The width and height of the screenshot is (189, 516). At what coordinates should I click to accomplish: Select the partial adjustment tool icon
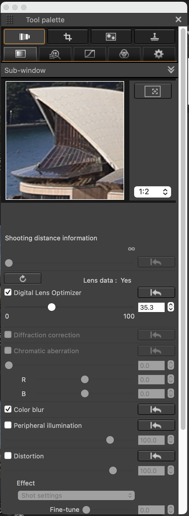click(111, 36)
